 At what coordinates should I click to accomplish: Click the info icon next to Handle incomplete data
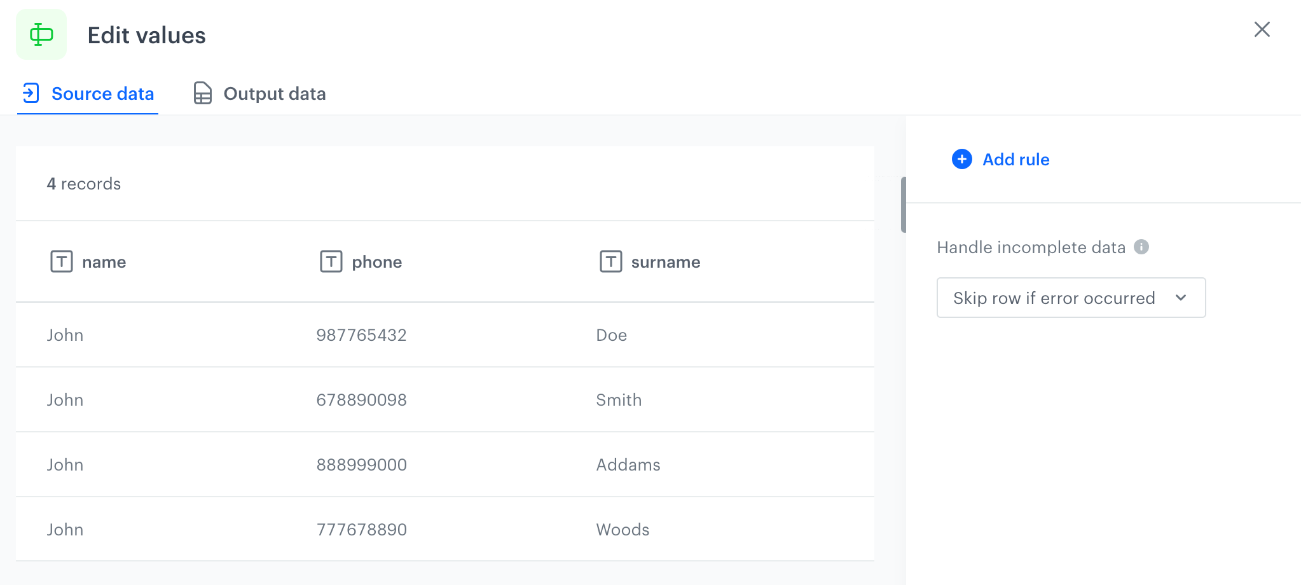(x=1141, y=247)
